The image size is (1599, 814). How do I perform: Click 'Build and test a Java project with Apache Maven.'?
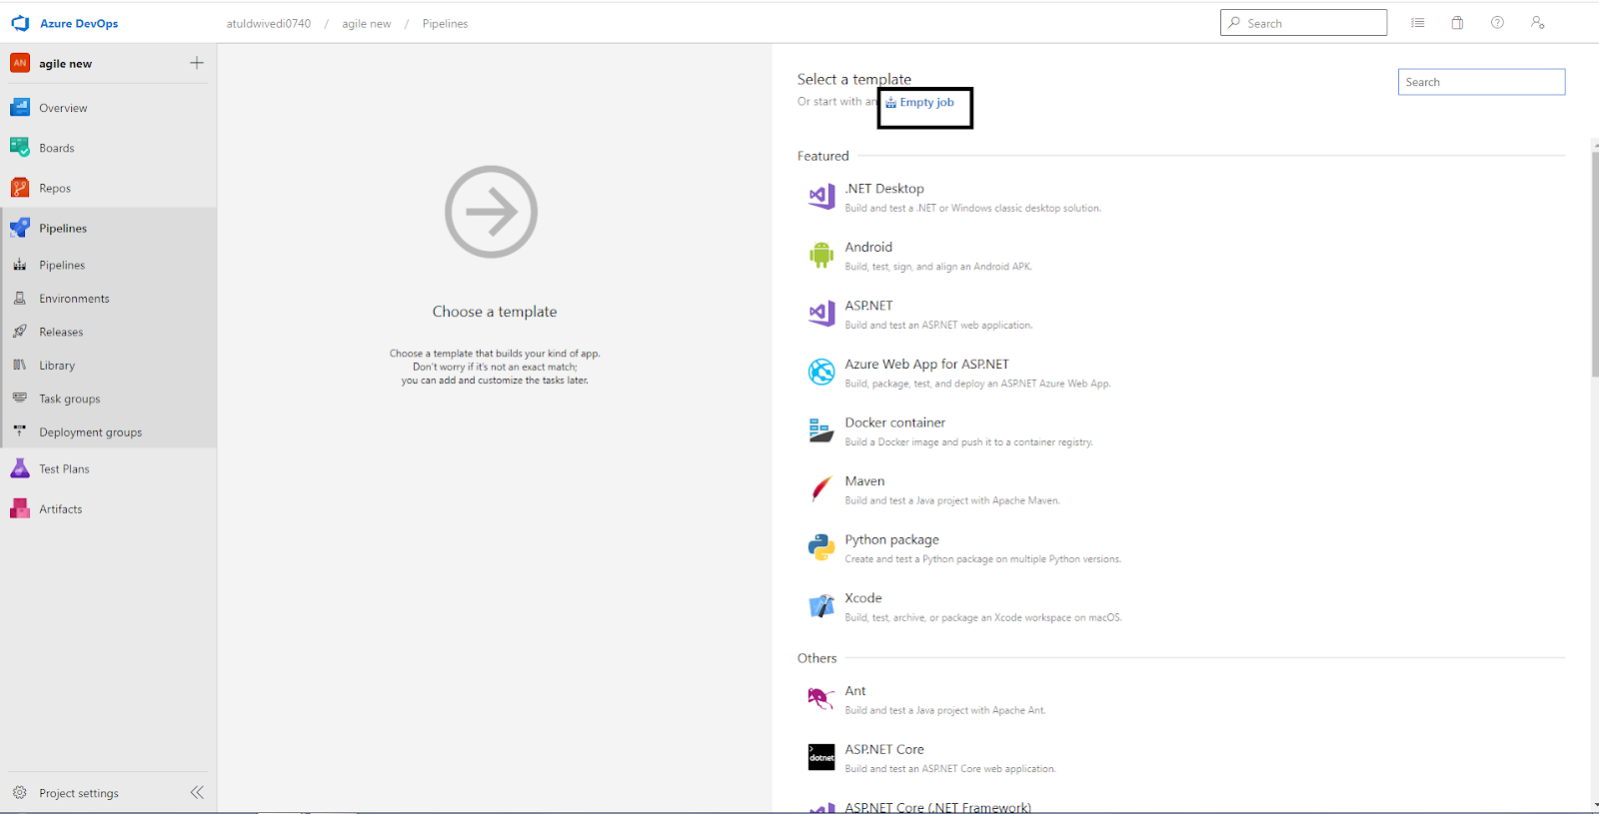tap(951, 500)
